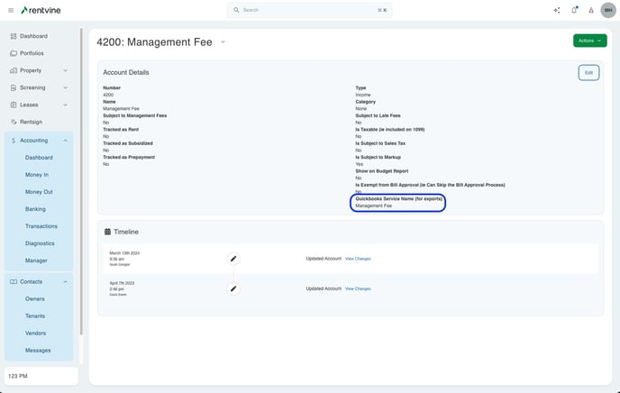
Task: Click the hamburger menu icon
Action: (x=11, y=10)
